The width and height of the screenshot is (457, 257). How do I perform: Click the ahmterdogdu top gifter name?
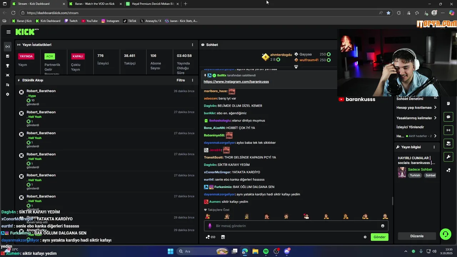pyautogui.click(x=281, y=55)
